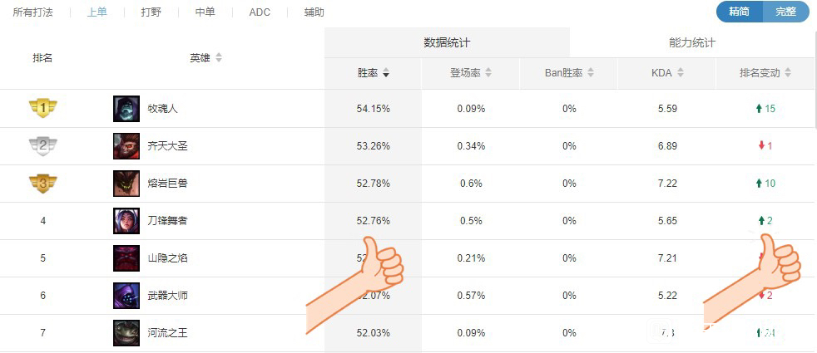Screen dimensions: 817x353
Task: Switch view to 精简 mode
Action: click(740, 12)
